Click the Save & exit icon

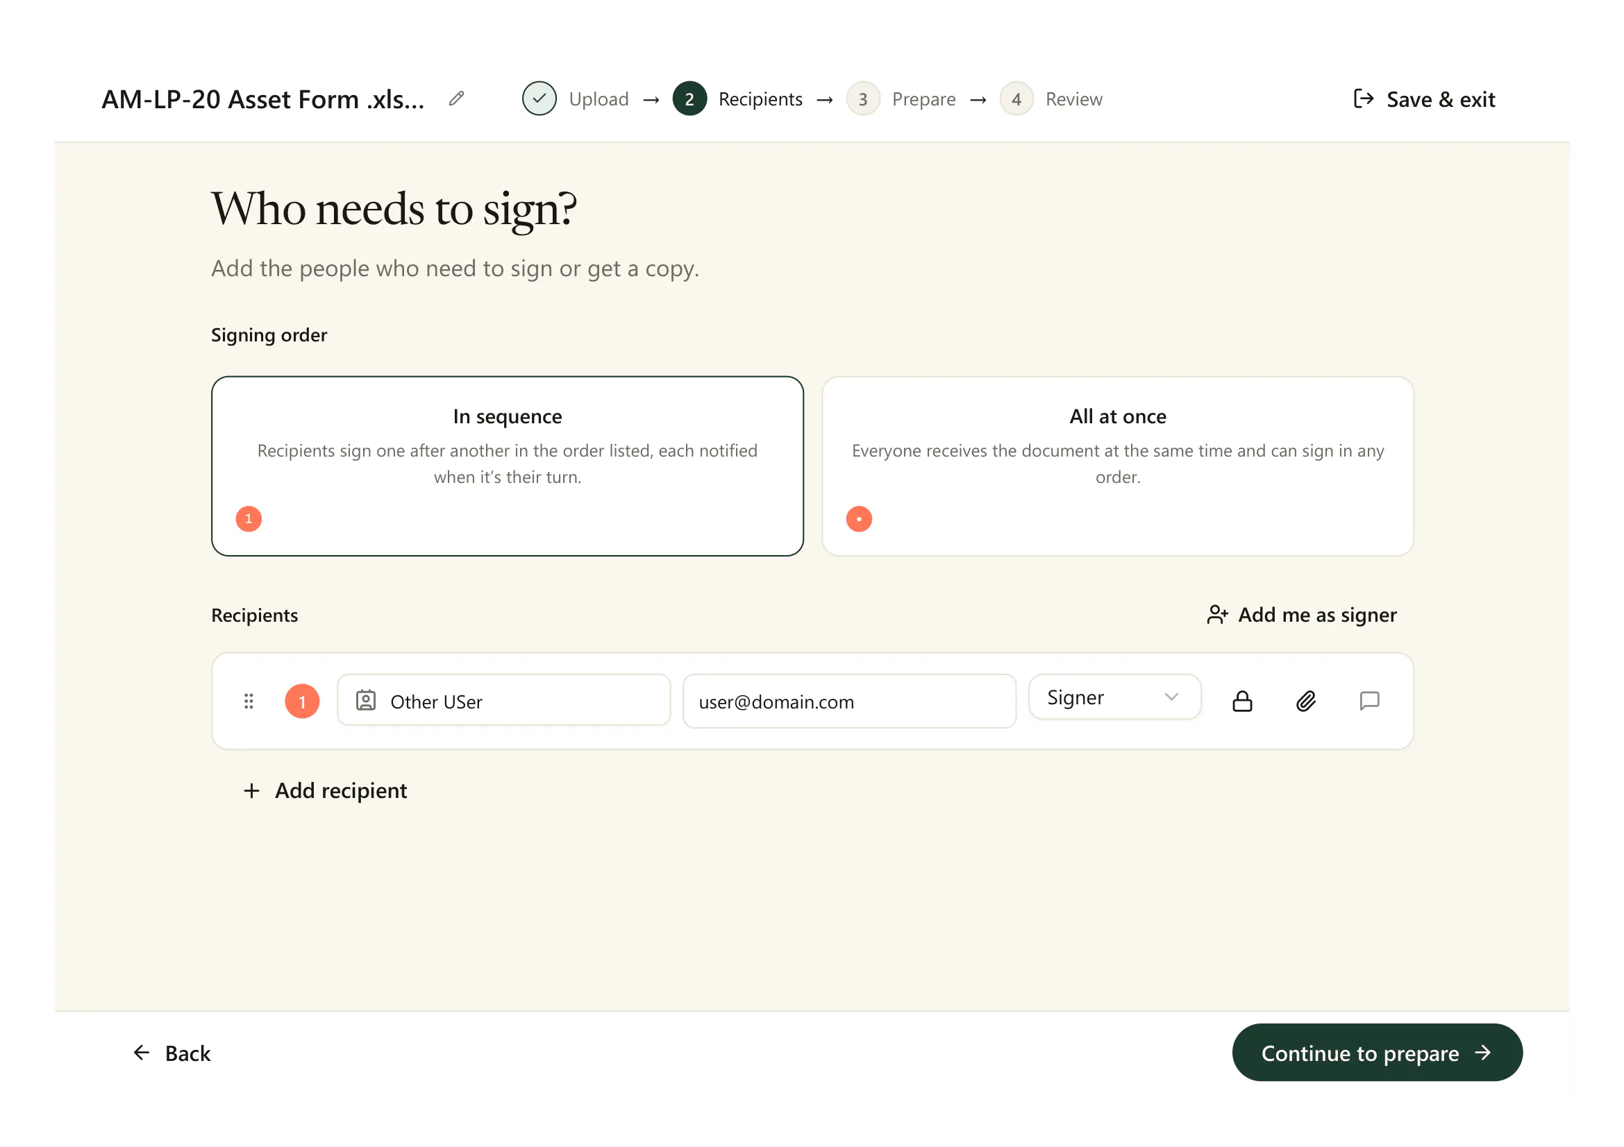(x=1363, y=99)
